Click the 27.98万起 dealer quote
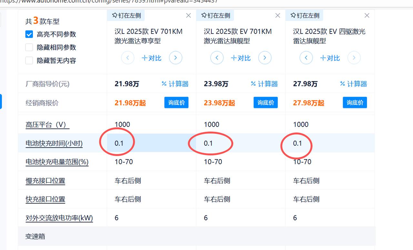The image size is (413, 250). click(308, 103)
